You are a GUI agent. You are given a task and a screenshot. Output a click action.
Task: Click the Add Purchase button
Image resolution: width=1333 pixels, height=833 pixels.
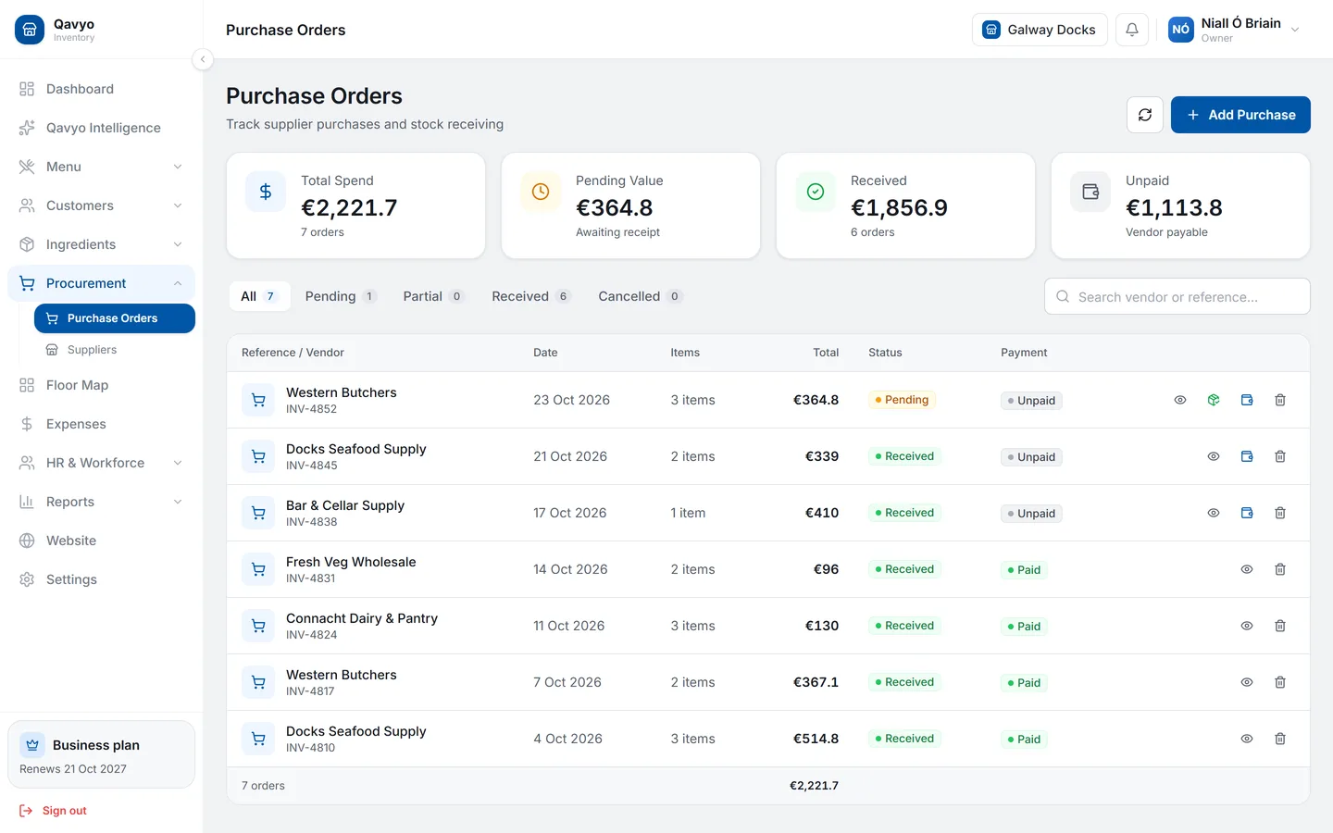pyautogui.click(x=1240, y=115)
